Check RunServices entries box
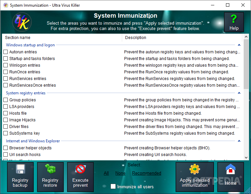251x194 pixels. (6, 78)
